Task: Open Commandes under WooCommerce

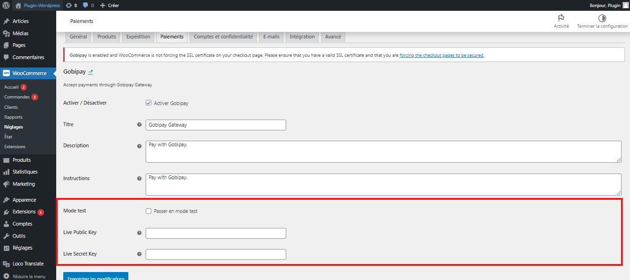Action: pyautogui.click(x=17, y=97)
